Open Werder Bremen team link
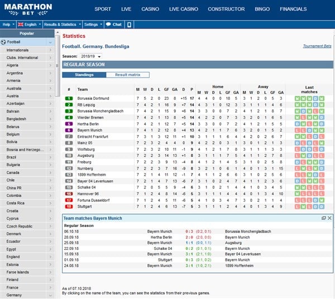This screenshot has width=335, height=299. [x=90, y=118]
